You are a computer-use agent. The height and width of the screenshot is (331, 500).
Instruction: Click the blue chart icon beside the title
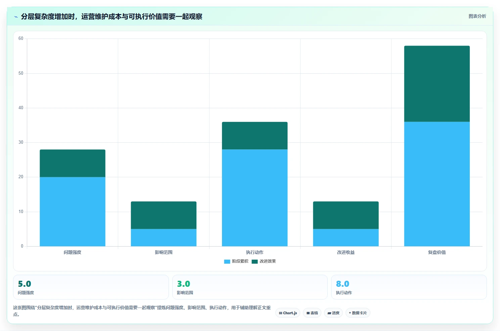(x=16, y=17)
